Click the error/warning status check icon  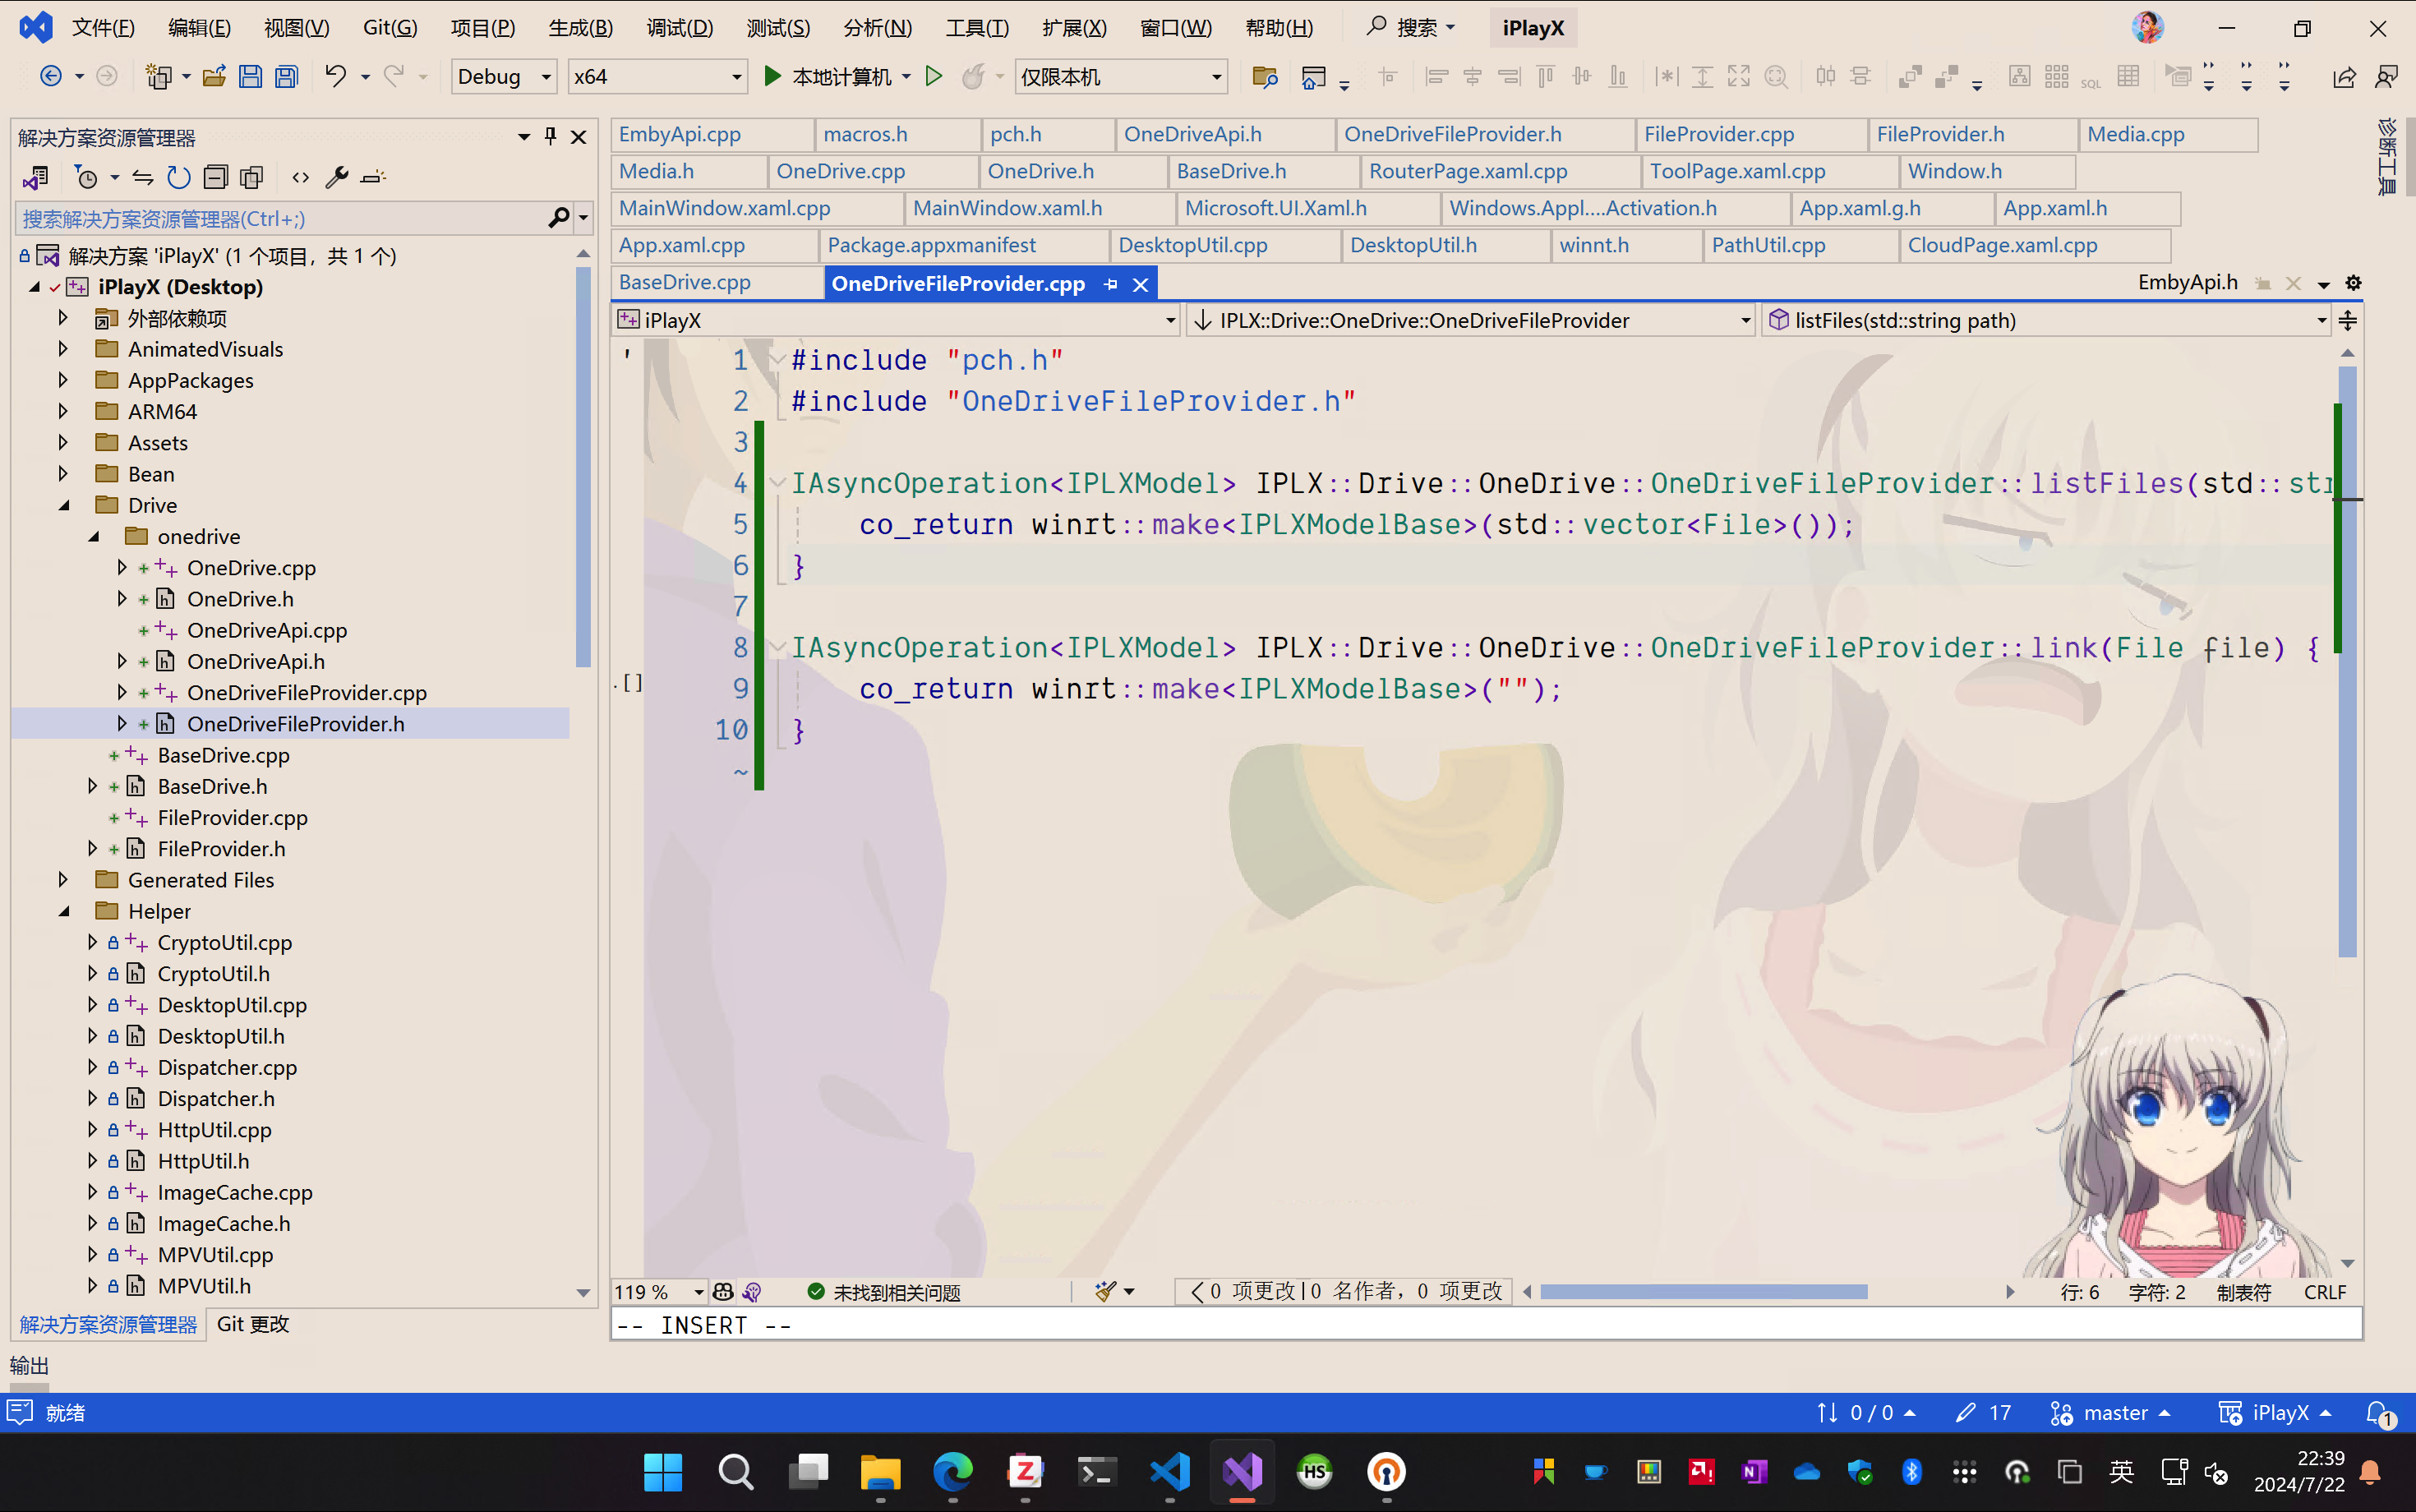pos(815,1291)
